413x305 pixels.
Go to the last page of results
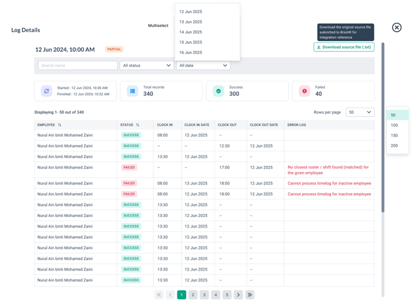pyautogui.click(x=250, y=295)
